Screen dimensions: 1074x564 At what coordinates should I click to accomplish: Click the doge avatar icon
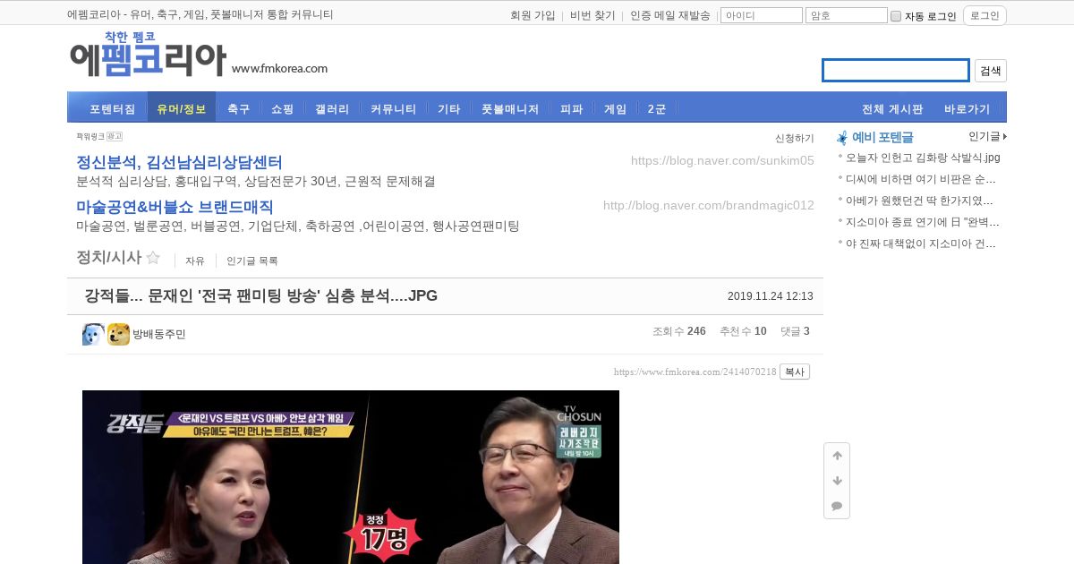pos(118,334)
